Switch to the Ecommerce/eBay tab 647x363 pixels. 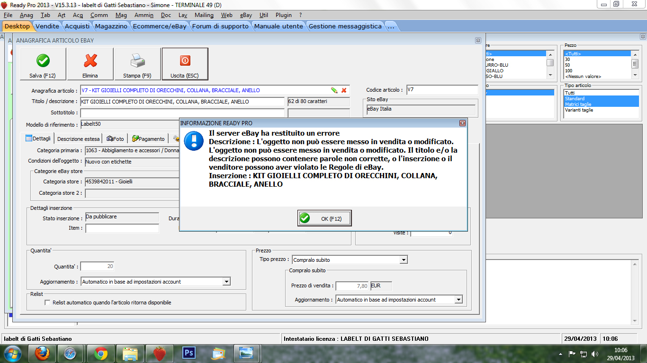coord(160,26)
